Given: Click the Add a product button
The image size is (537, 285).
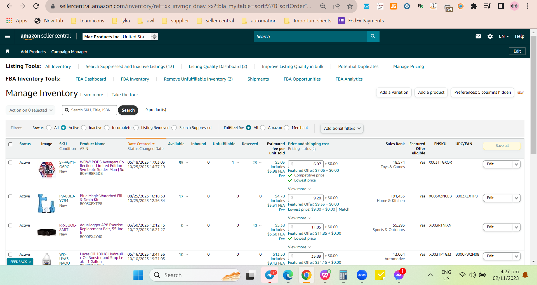Looking at the screenshot, I should (431, 92).
